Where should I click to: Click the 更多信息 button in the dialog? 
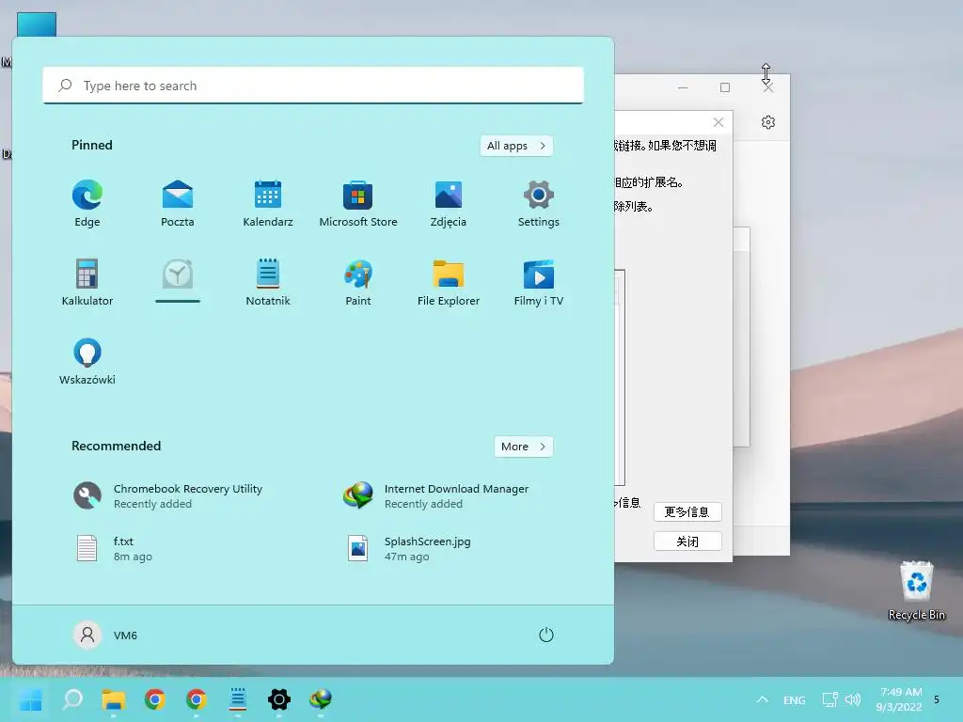(x=687, y=511)
